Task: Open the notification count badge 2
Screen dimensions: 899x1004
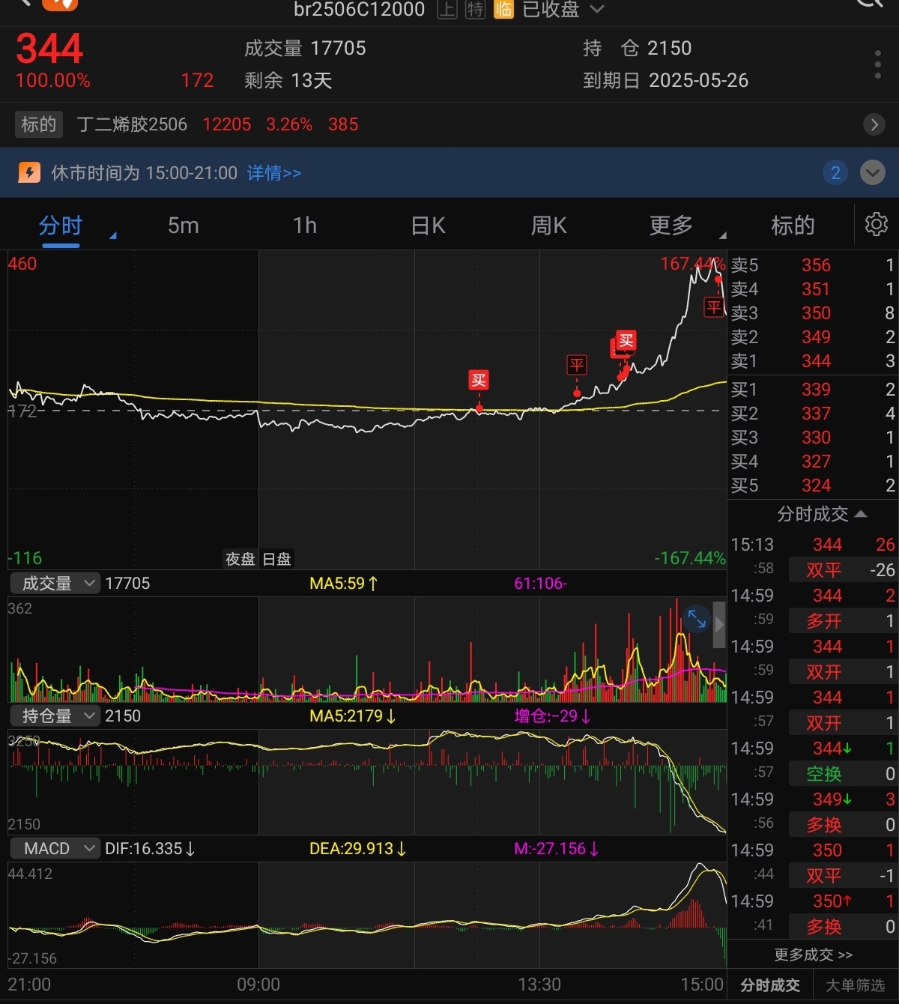Action: (x=835, y=172)
